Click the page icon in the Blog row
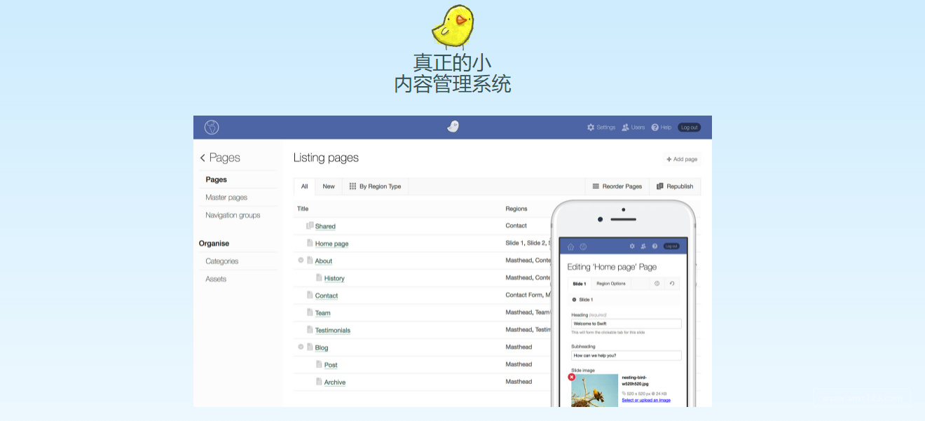 (x=310, y=347)
